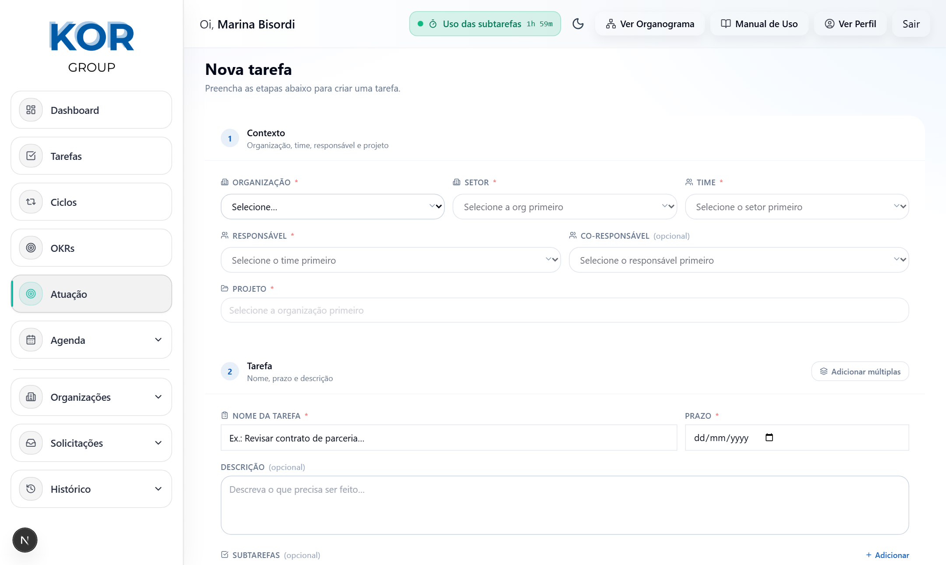Screen dimensions: 946x565
Task: Click the Histórico clock icon
Action: coord(31,489)
